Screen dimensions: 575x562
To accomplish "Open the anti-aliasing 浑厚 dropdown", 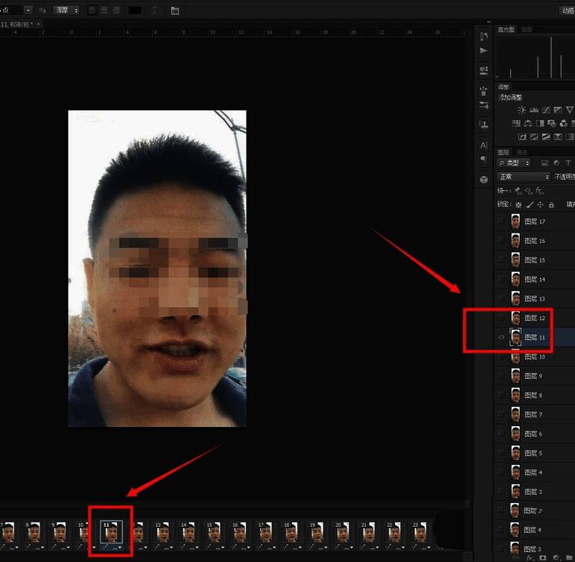I will click(x=66, y=10).
